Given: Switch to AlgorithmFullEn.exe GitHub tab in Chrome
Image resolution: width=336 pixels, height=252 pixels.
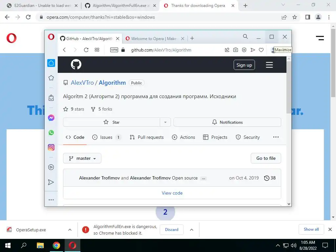Looking at the screenshot, I should click(x=121, y=6).
